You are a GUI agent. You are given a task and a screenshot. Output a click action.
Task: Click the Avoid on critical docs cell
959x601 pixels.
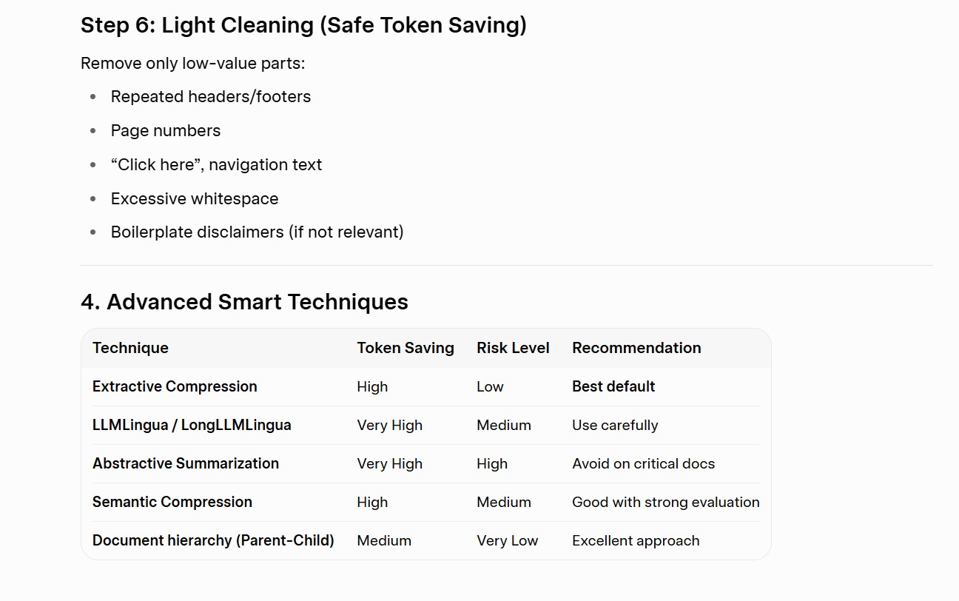(x=643, y=463)
